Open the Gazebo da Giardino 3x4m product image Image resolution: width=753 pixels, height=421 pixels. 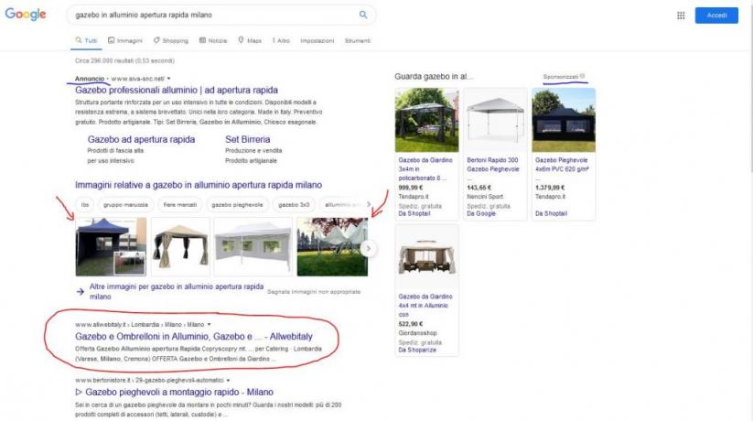(x=427, y=120)
